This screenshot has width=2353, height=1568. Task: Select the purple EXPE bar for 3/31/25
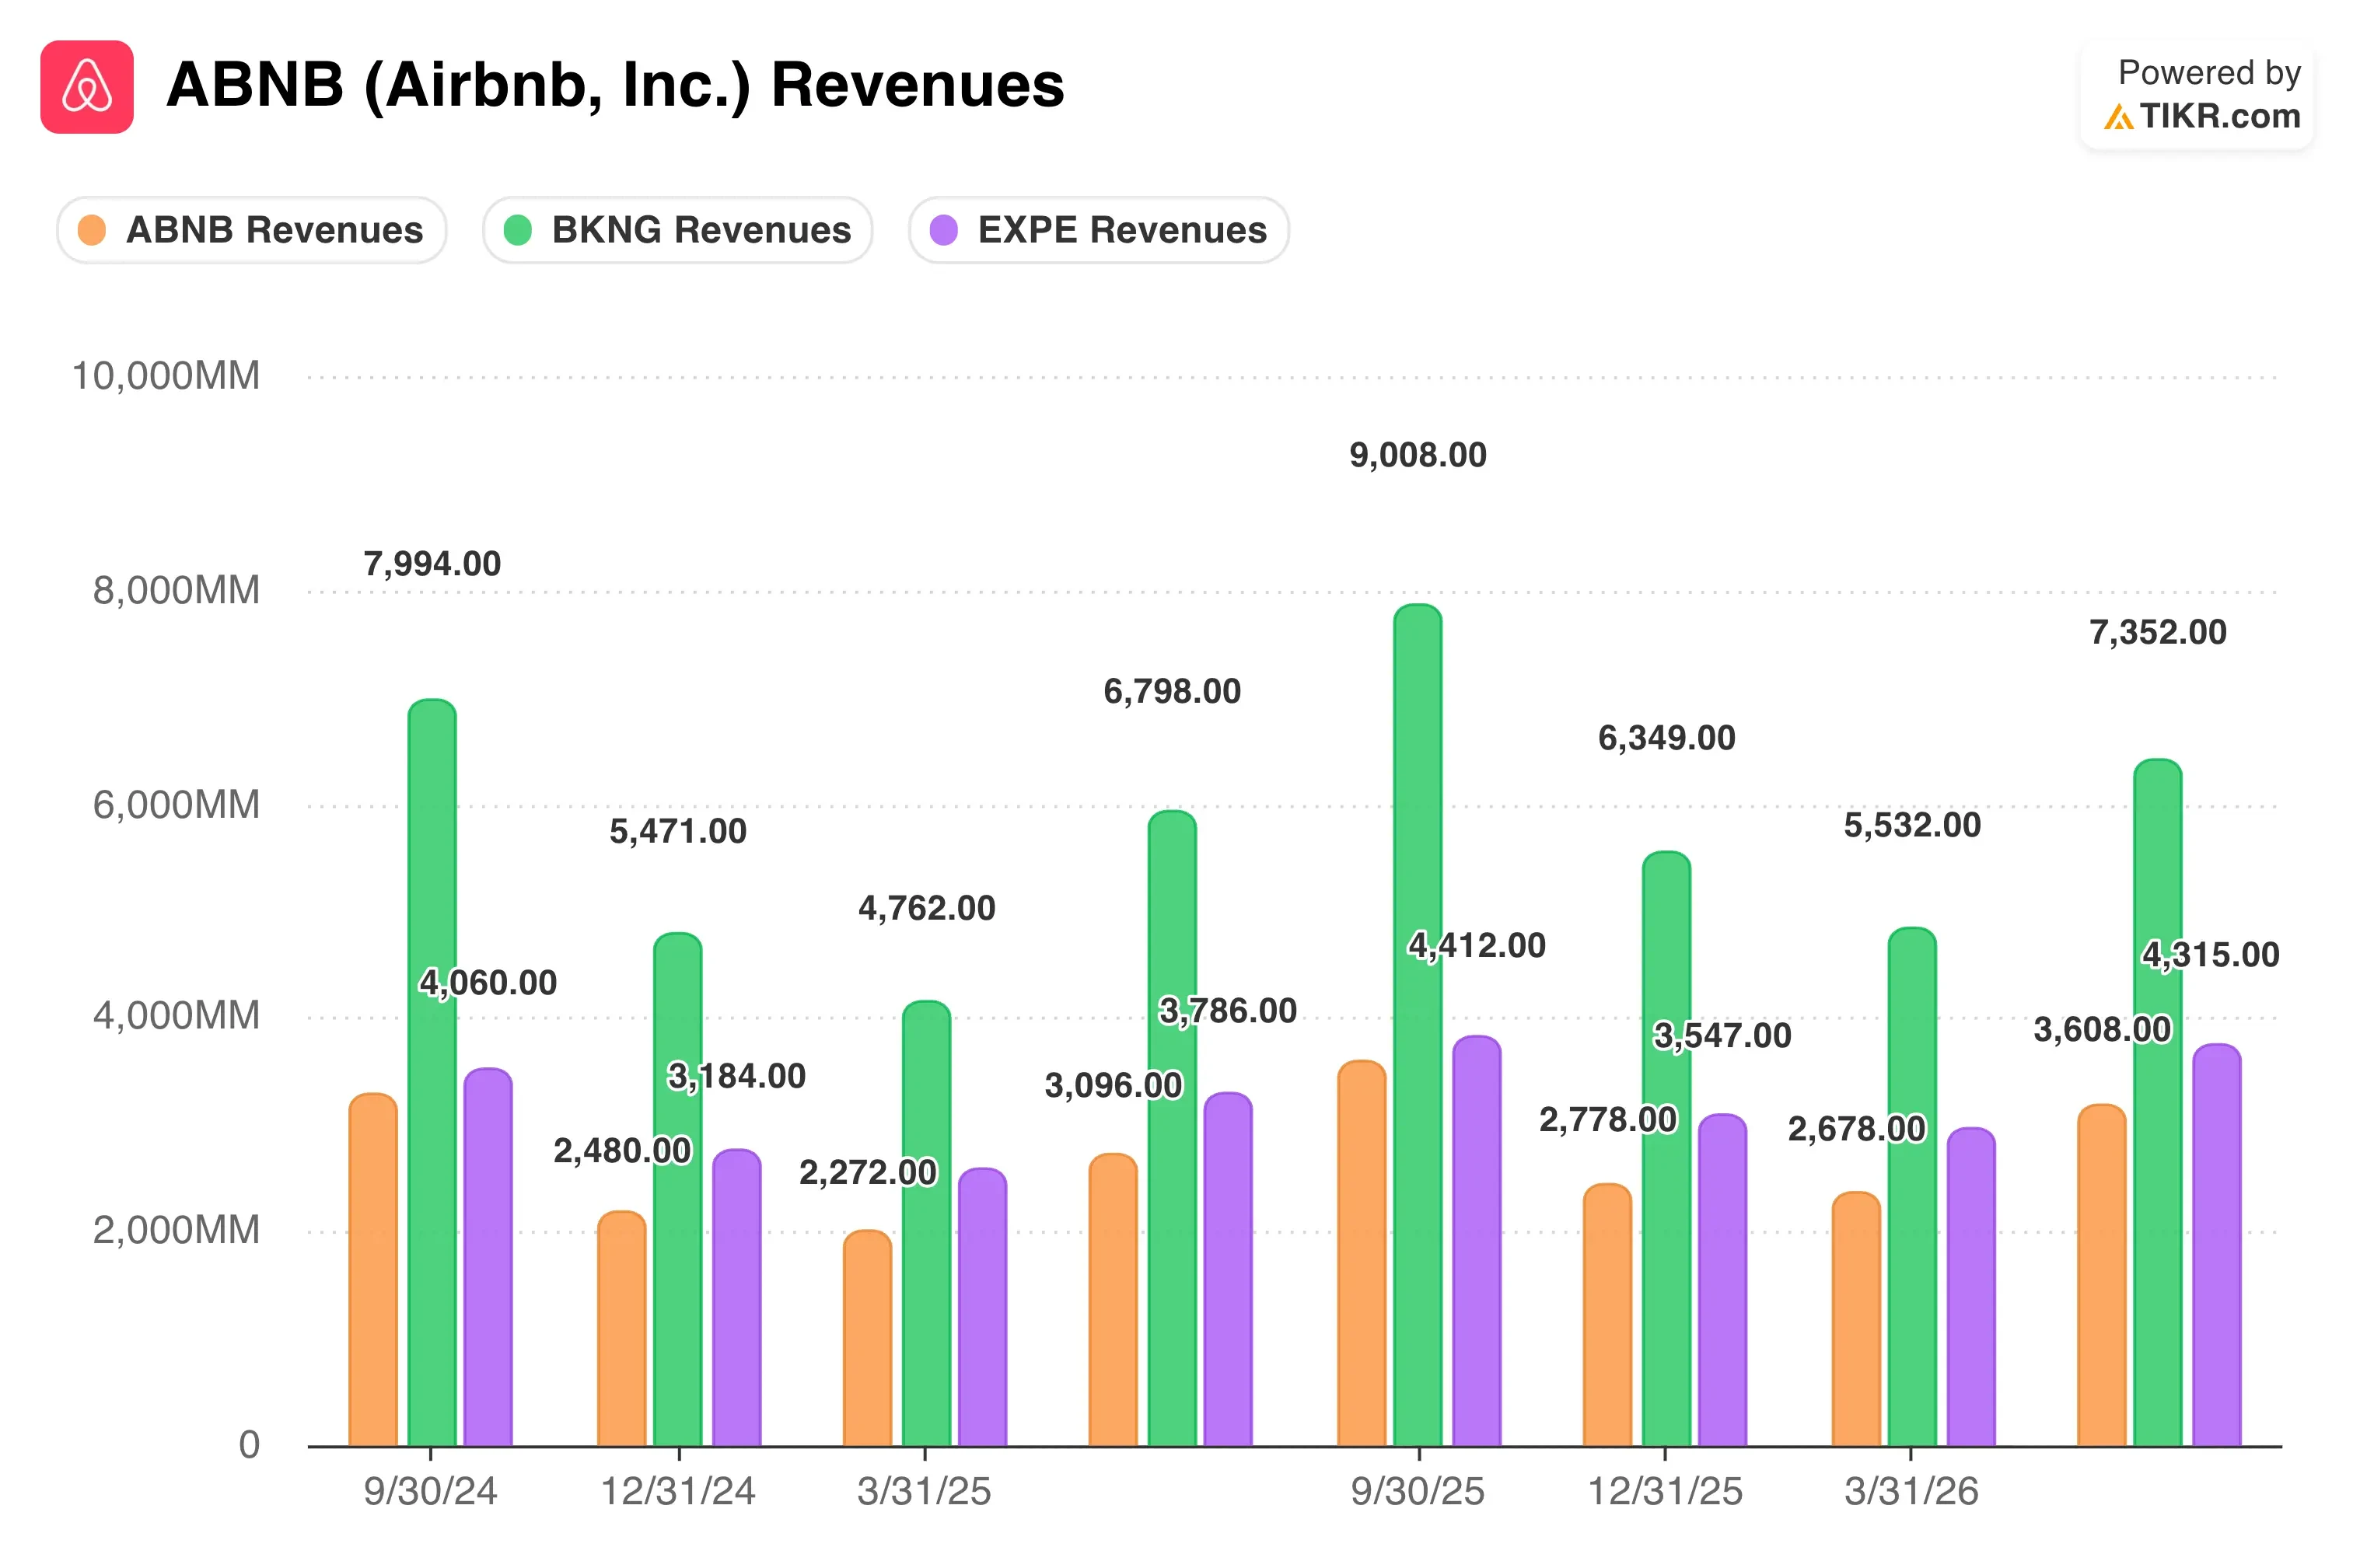983,1307
